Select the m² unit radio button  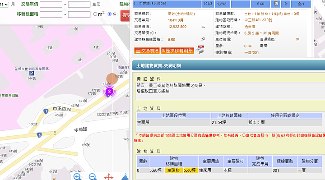click(95, 14)
